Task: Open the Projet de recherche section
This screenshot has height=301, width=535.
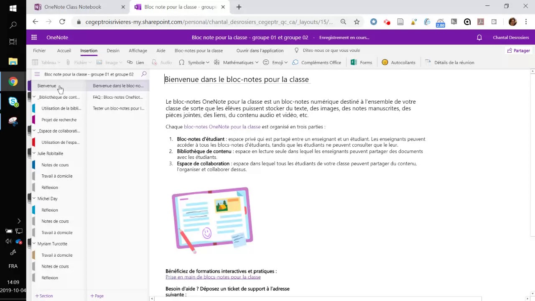Action: (x=59, y=120)
